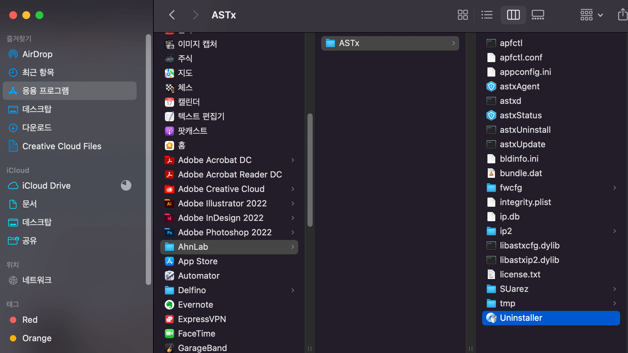Open 최근 항목 in the sidebar

click(70, 73)
